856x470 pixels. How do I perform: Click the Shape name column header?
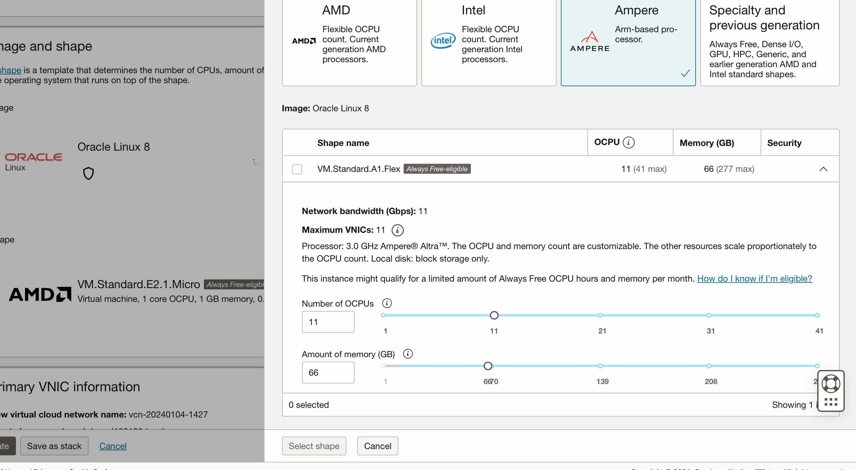(343, 143)
